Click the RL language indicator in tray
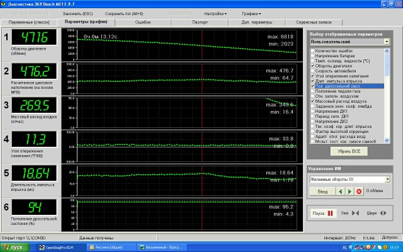This screenshot has height=252, width=403. click(x=344, y=248)
